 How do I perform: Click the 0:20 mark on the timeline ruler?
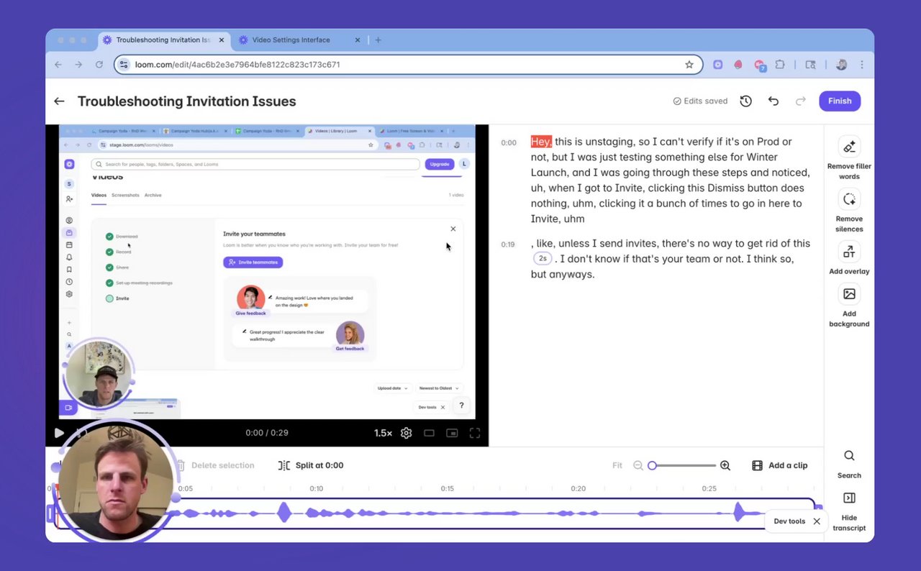(x=579, y=488)
